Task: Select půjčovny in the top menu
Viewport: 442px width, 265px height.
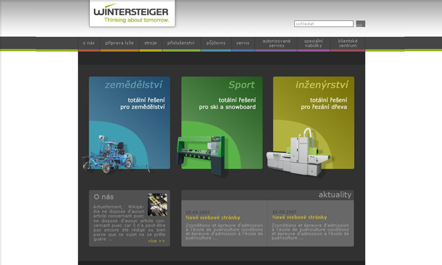Action: point(215,43)
